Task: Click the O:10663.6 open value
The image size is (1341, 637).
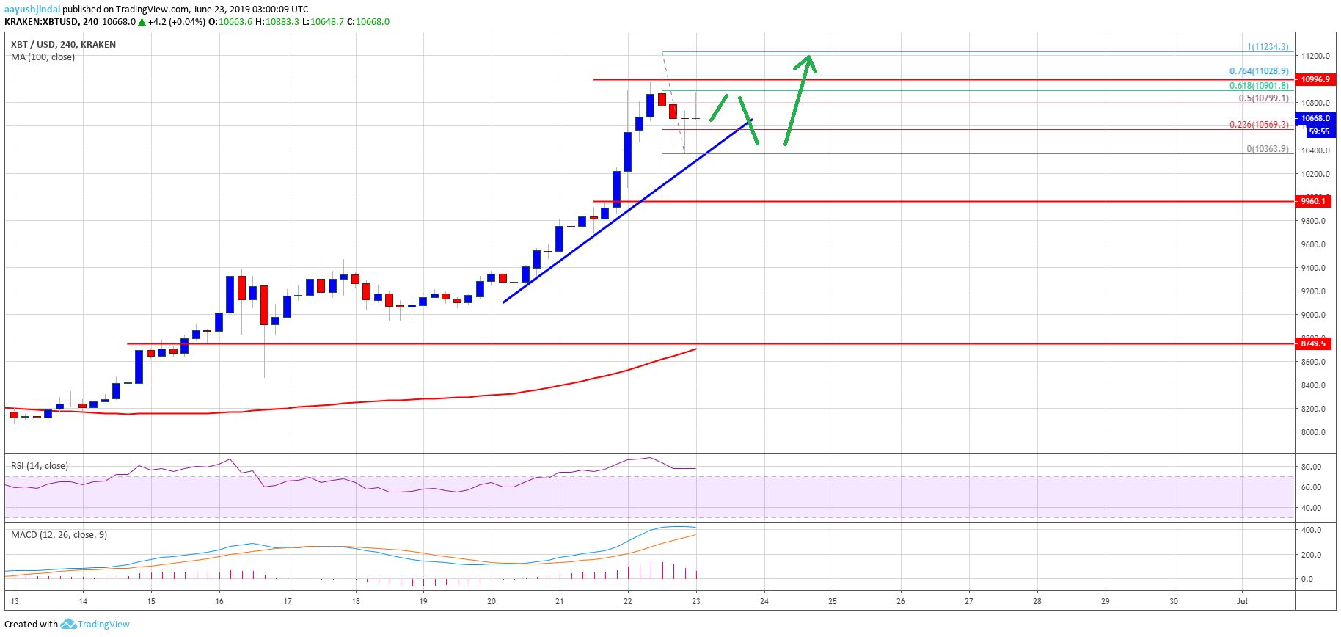Action: tap(230, 22)
